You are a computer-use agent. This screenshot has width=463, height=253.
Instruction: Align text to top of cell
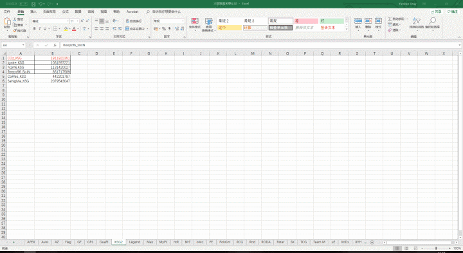(96, 21)
